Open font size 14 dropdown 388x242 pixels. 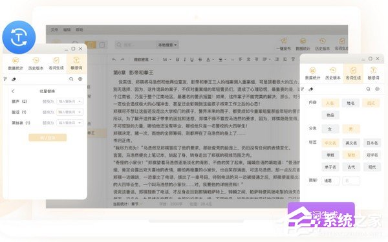[167, 60]
